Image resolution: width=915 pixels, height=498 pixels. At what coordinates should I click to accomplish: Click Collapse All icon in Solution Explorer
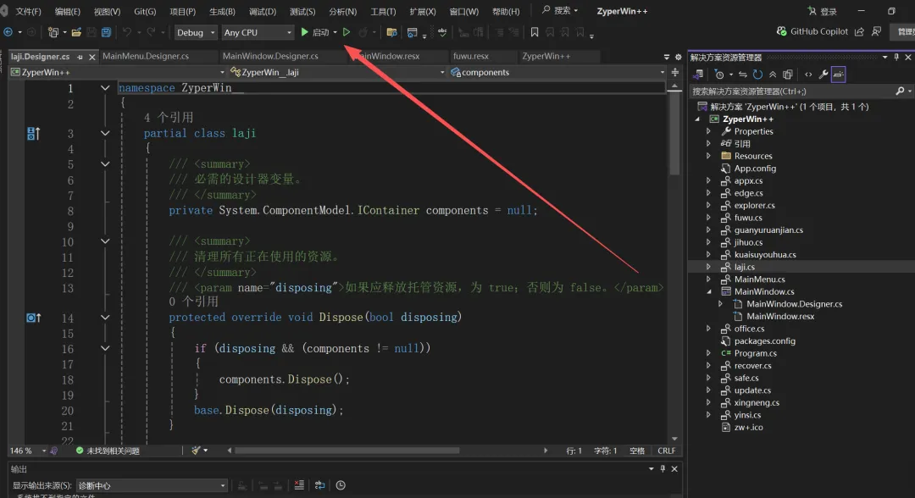click(773, 75)
